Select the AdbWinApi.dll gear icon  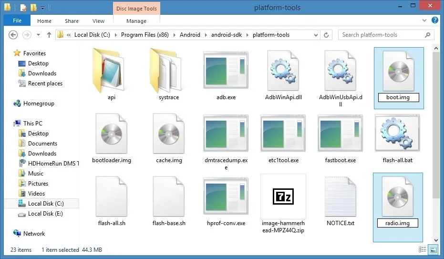283,71
